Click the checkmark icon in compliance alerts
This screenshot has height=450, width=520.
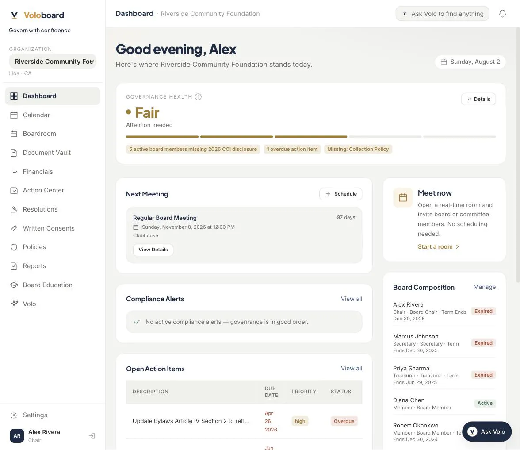click(137, 322)
